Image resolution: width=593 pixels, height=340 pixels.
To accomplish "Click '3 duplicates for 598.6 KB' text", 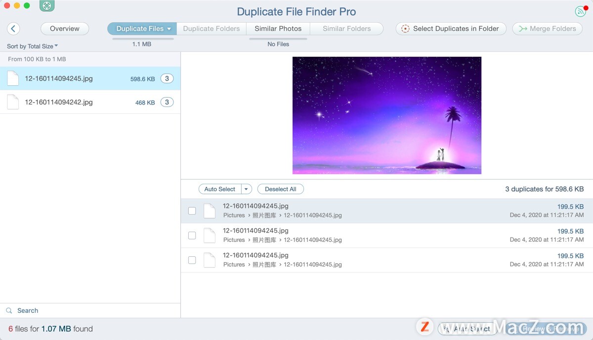I will coord(545,189).
